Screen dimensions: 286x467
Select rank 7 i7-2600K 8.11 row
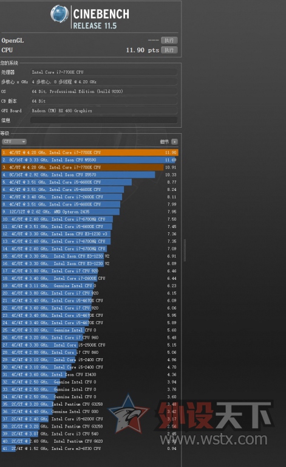coord(90,197)
